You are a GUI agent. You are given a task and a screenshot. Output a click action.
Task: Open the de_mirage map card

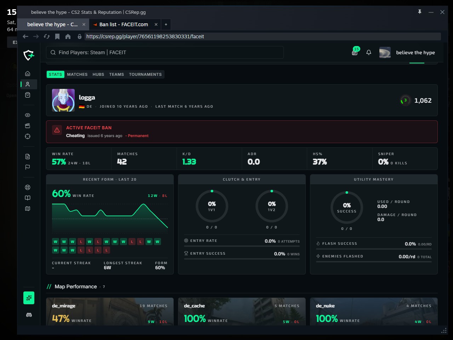pyautogui.click(x=110, y=312)
